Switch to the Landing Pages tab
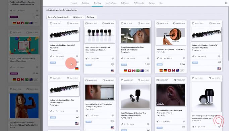The width and height of the screenshot is (229, 131). (x=111, y=3)
